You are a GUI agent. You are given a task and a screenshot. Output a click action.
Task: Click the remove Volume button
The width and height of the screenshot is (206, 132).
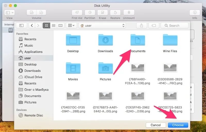pos(41,13)
